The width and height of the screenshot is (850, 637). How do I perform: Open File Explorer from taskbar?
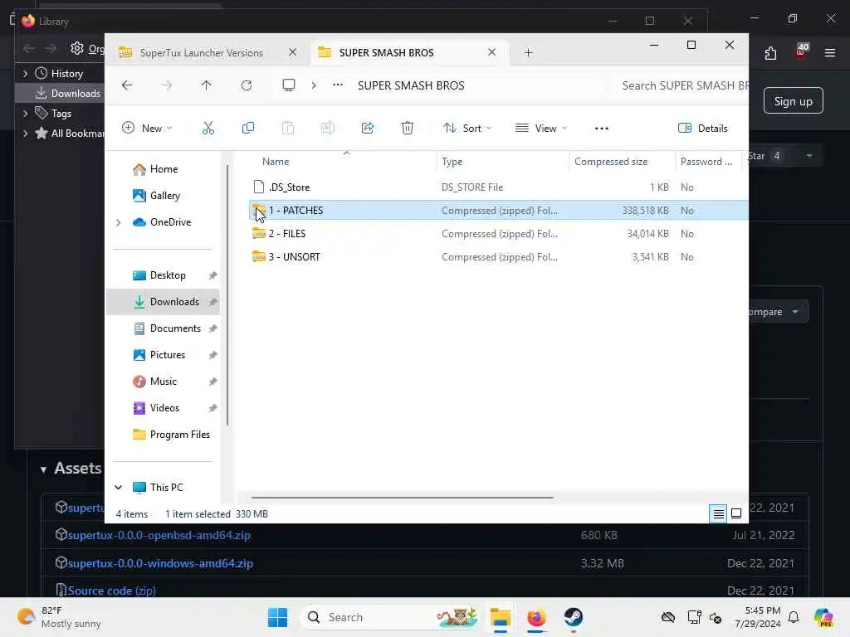(501, 617)
